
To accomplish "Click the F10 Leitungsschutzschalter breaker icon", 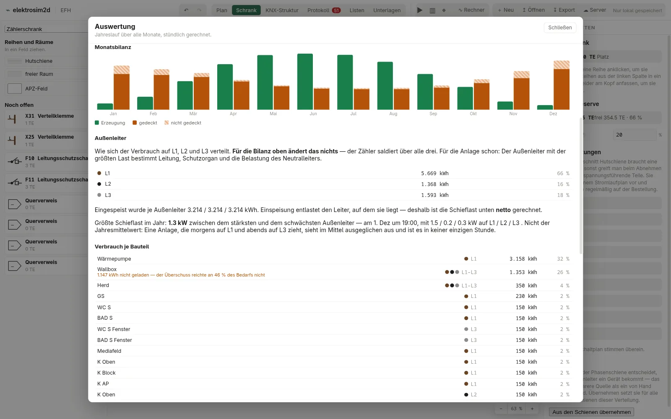I will pos(15,161).
